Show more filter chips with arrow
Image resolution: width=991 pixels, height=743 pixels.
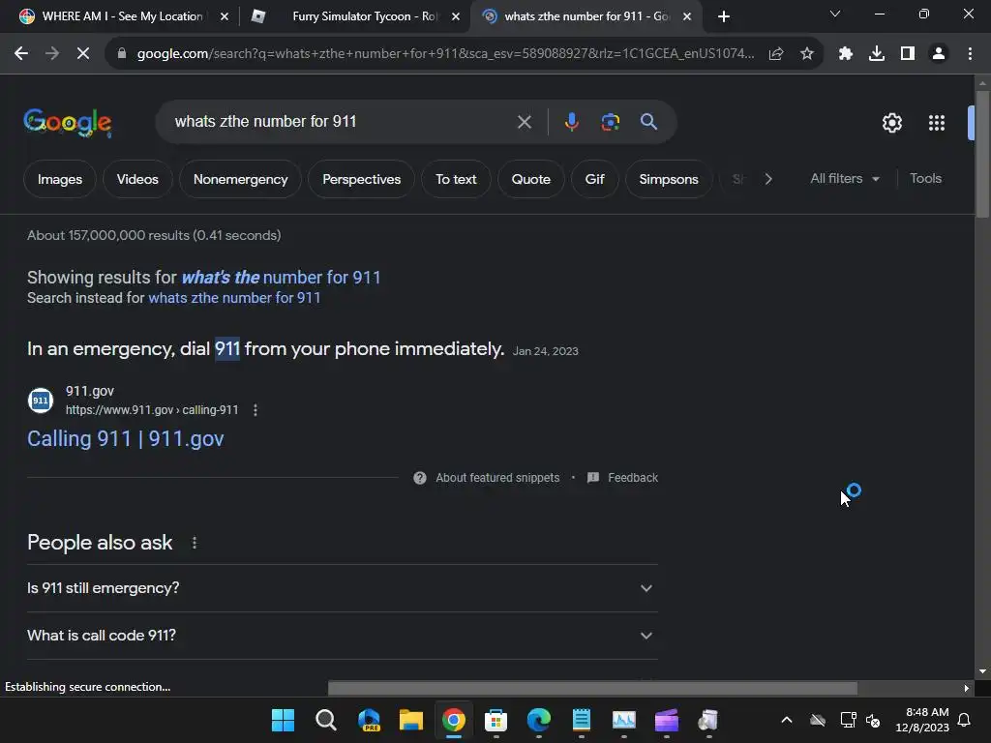pos(768,179)
